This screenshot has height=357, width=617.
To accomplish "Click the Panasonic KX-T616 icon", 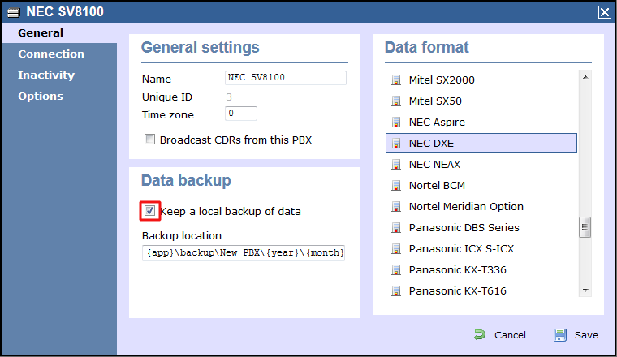I will coord(396,291).
